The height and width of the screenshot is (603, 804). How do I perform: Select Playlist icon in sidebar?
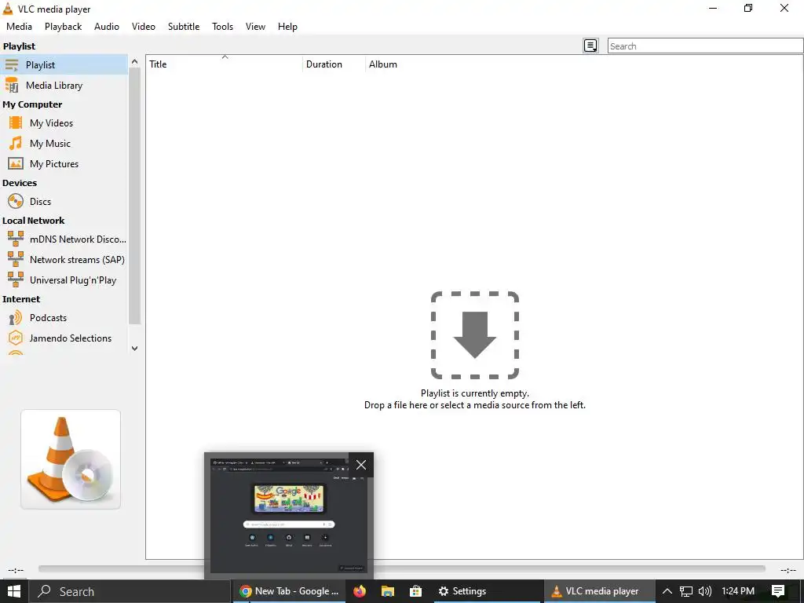point(11,64)
